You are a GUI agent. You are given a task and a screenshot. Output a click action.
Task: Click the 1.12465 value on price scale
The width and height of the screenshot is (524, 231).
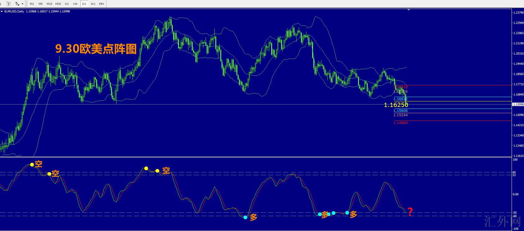click(x=518, y=146)
